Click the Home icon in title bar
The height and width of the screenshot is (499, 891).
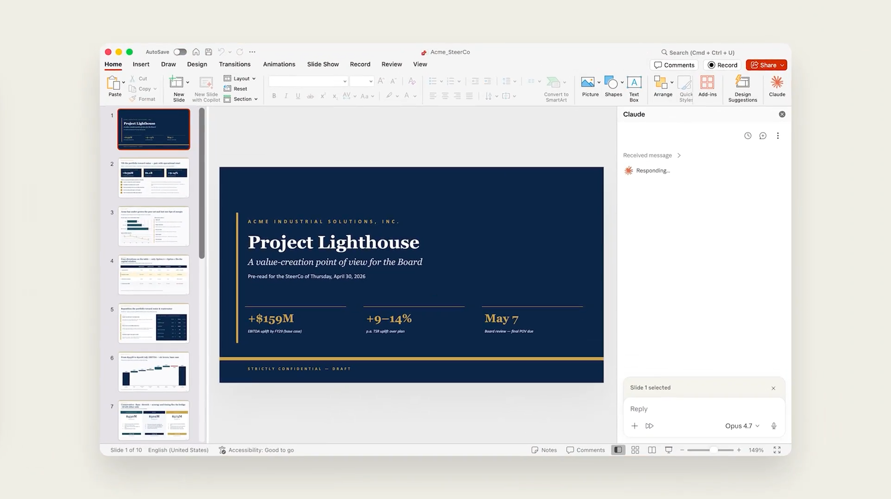tap(196, 52)
